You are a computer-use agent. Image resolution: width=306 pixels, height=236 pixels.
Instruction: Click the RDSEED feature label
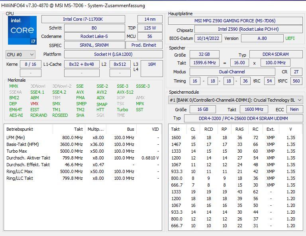(x=60, y=115)
